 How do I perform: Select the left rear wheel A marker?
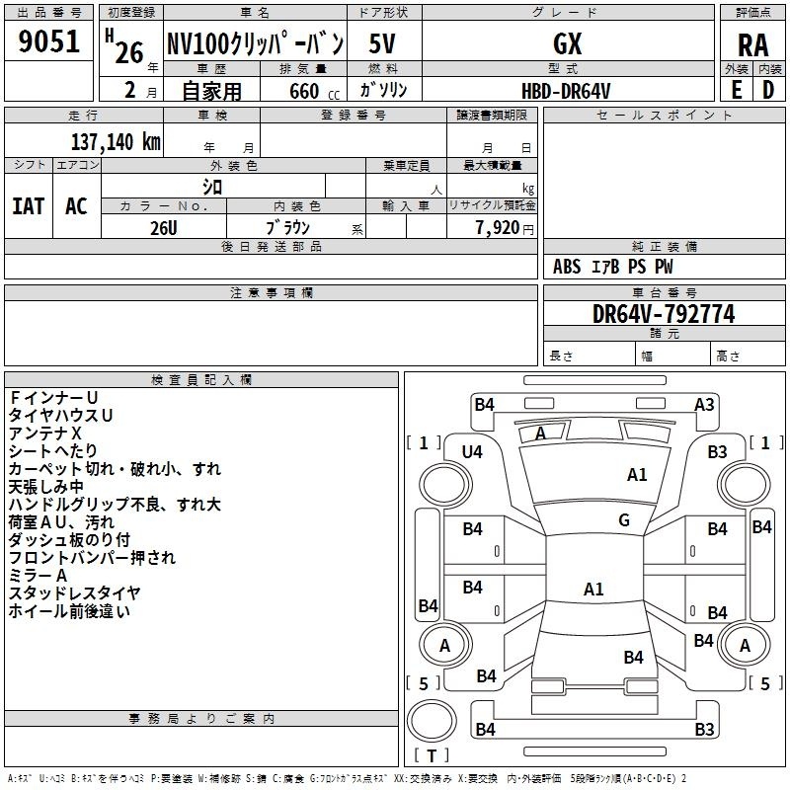tap(444, 645)
